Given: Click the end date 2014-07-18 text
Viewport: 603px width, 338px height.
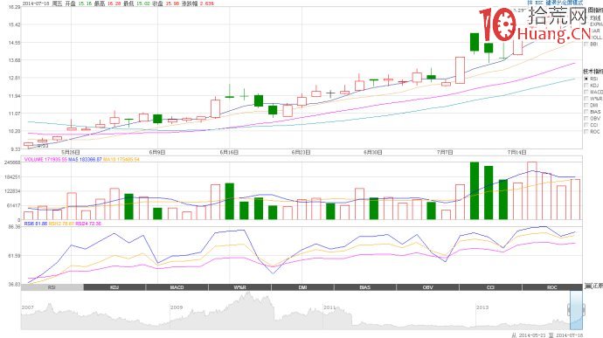Looking at the screenshot, I should tap(569, 335).
